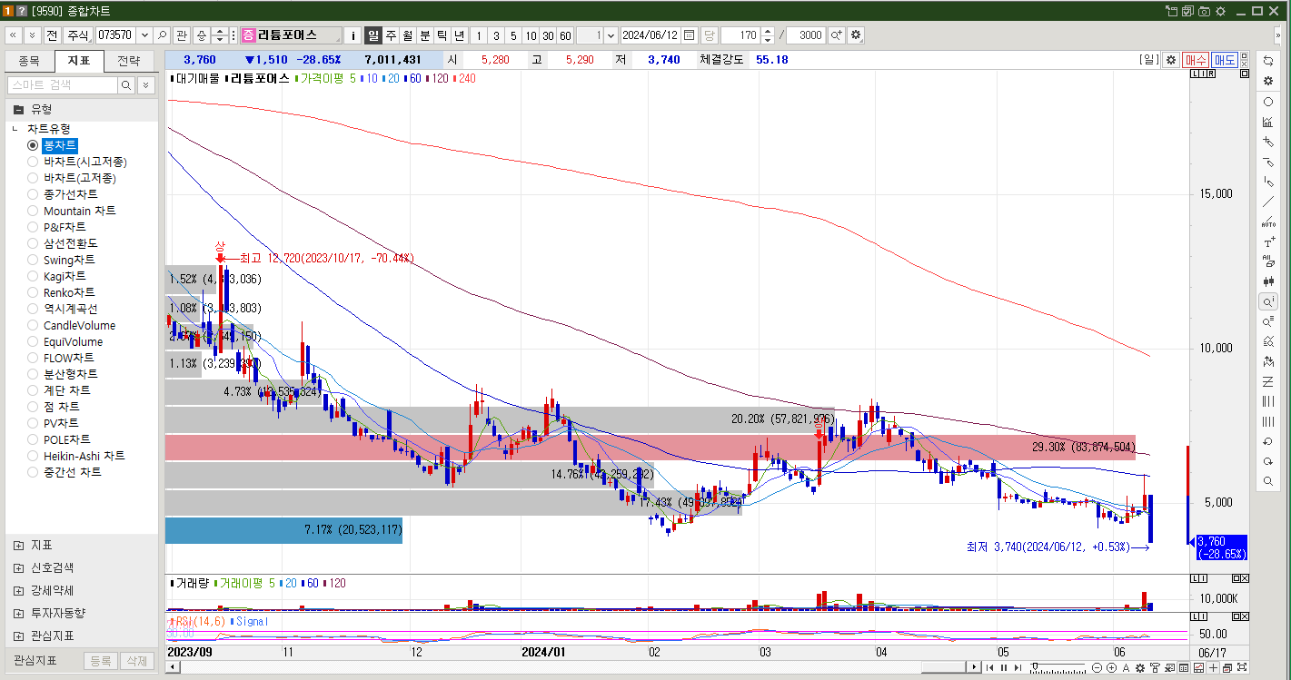1291x680 pixels.
Task: Select the circle drawing tool
Action: [x=1268, y=102]
